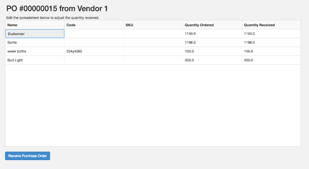Click the Receive Purchase Order button
The image size is (309, 169).
[x=27, y=156]
